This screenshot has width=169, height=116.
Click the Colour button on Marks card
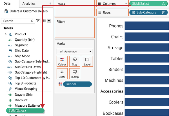point(62,61)
